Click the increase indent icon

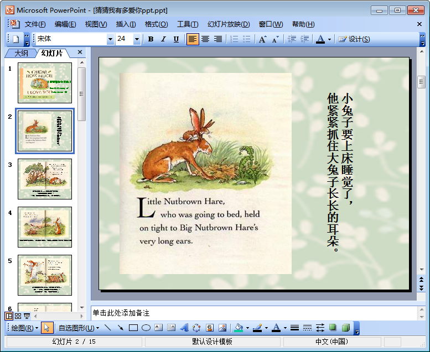point(304,39)
